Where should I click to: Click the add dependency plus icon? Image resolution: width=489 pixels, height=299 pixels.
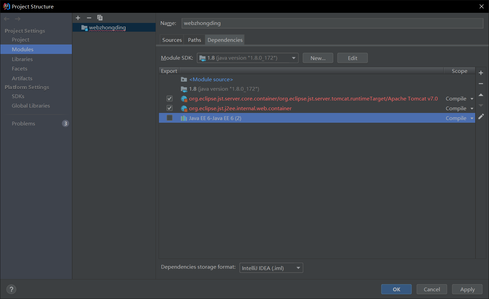point(481,73)
